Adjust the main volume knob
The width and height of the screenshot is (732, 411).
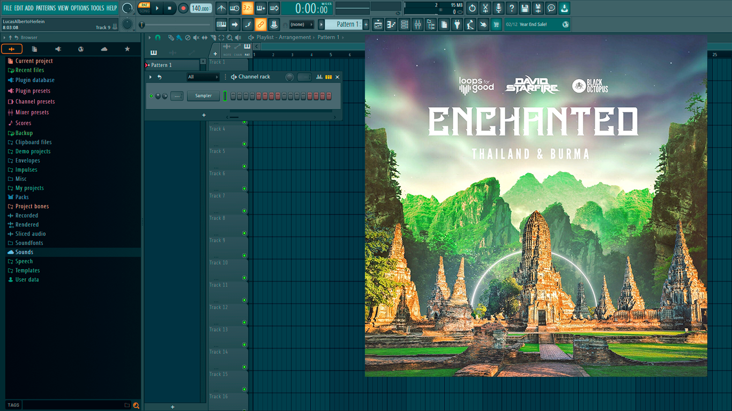pyautogui.click(x=127, y=8)
